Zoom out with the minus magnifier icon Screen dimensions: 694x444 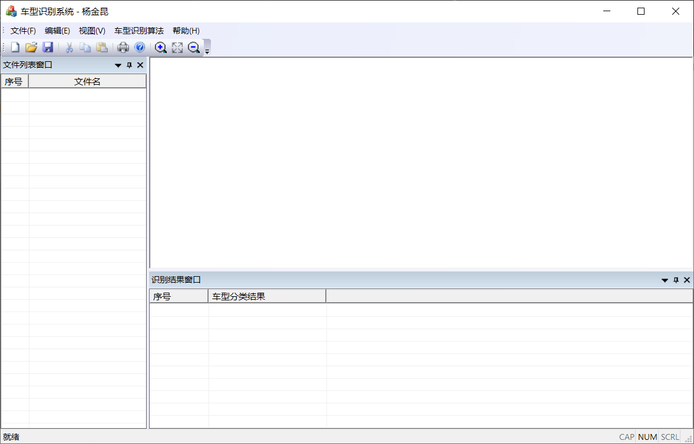(193, 47)
